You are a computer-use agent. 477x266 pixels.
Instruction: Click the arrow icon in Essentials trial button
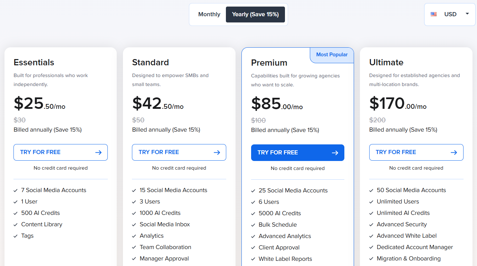pyautogui.click(x=98, y=152)
